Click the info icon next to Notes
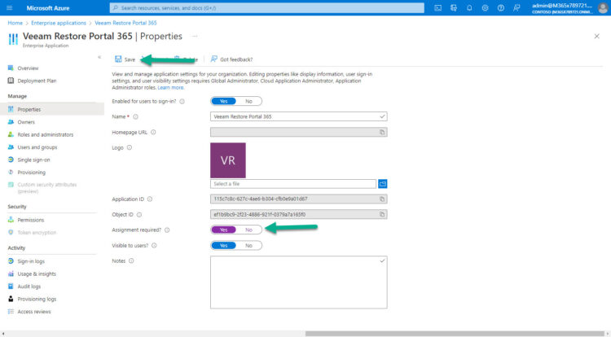Viewport: 611px width, 337px height. (131, 260)
